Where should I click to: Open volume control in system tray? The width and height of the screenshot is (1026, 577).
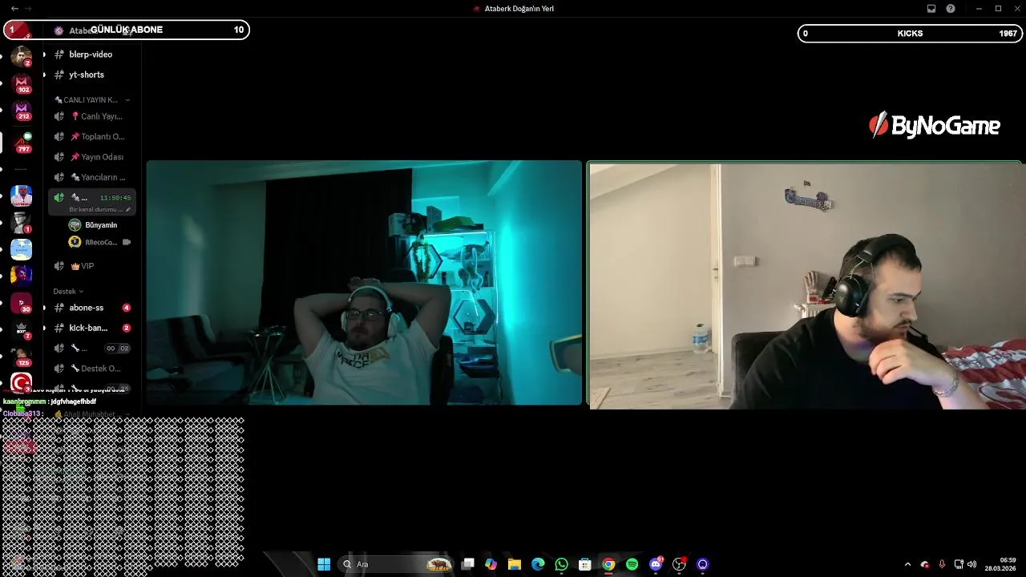[x=971, y=564]
